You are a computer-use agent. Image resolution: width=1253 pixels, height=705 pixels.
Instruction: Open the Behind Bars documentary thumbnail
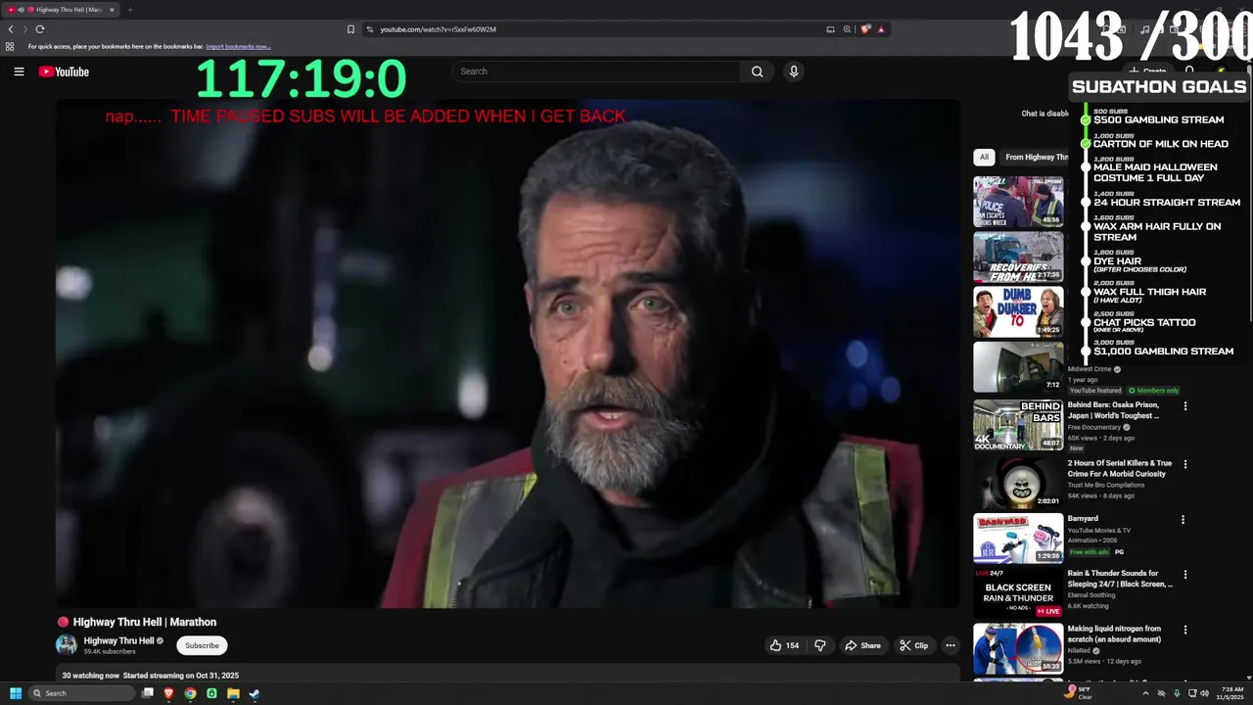coord(1018,425)
